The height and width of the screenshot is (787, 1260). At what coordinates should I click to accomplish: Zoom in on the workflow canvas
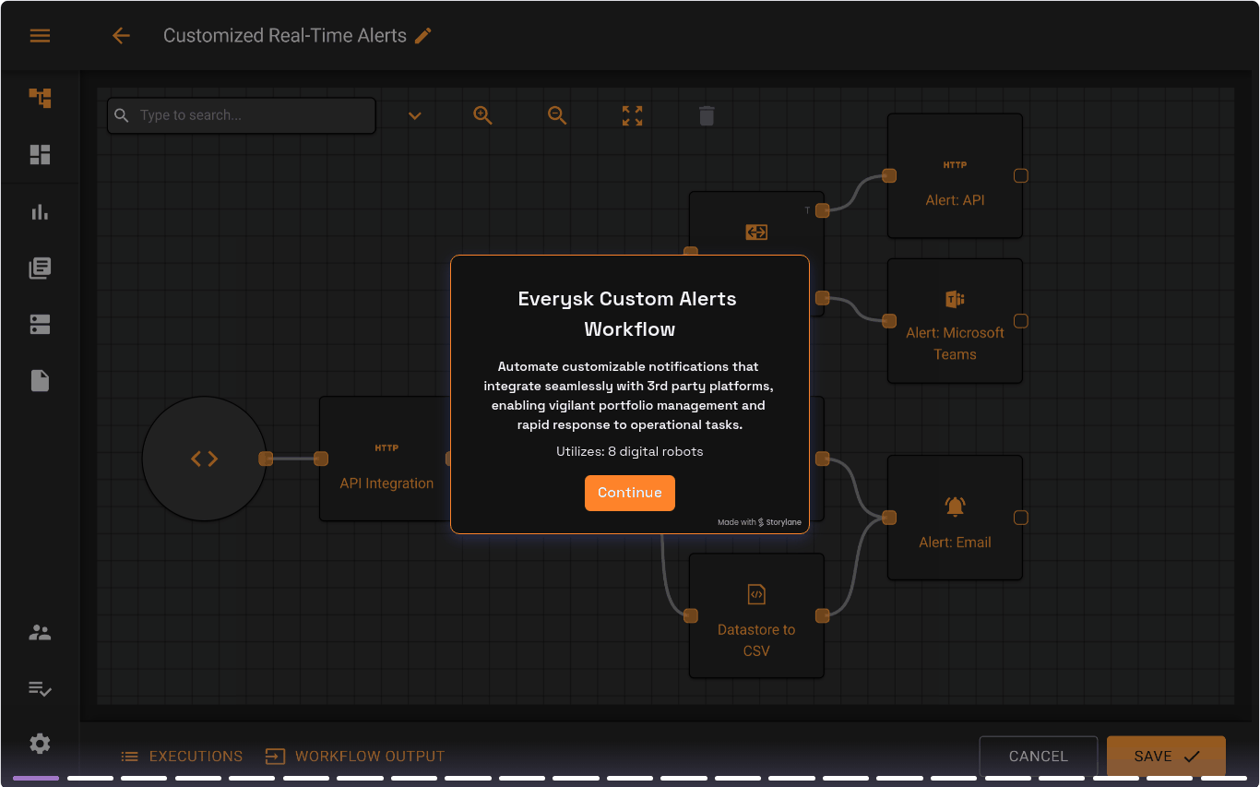click(482, 114)
